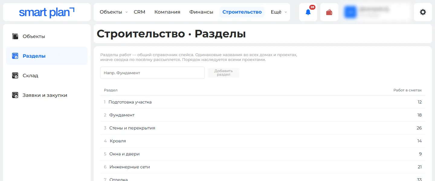This screenshot has width=435, height=181.
Task: Click the Строительство · Разделы page heading
Action: [171, 34]
